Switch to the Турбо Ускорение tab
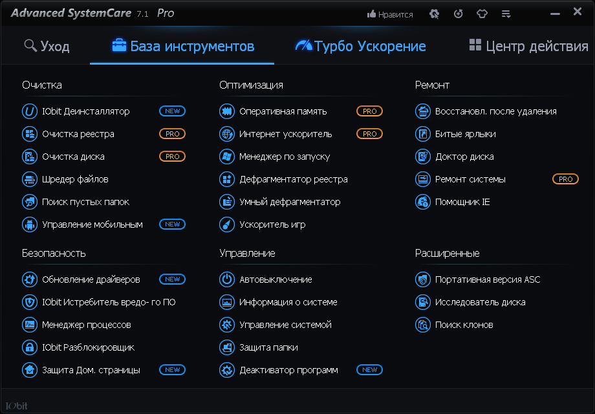The width and height of the screenshot is (595, 414). tap(360, 46)
